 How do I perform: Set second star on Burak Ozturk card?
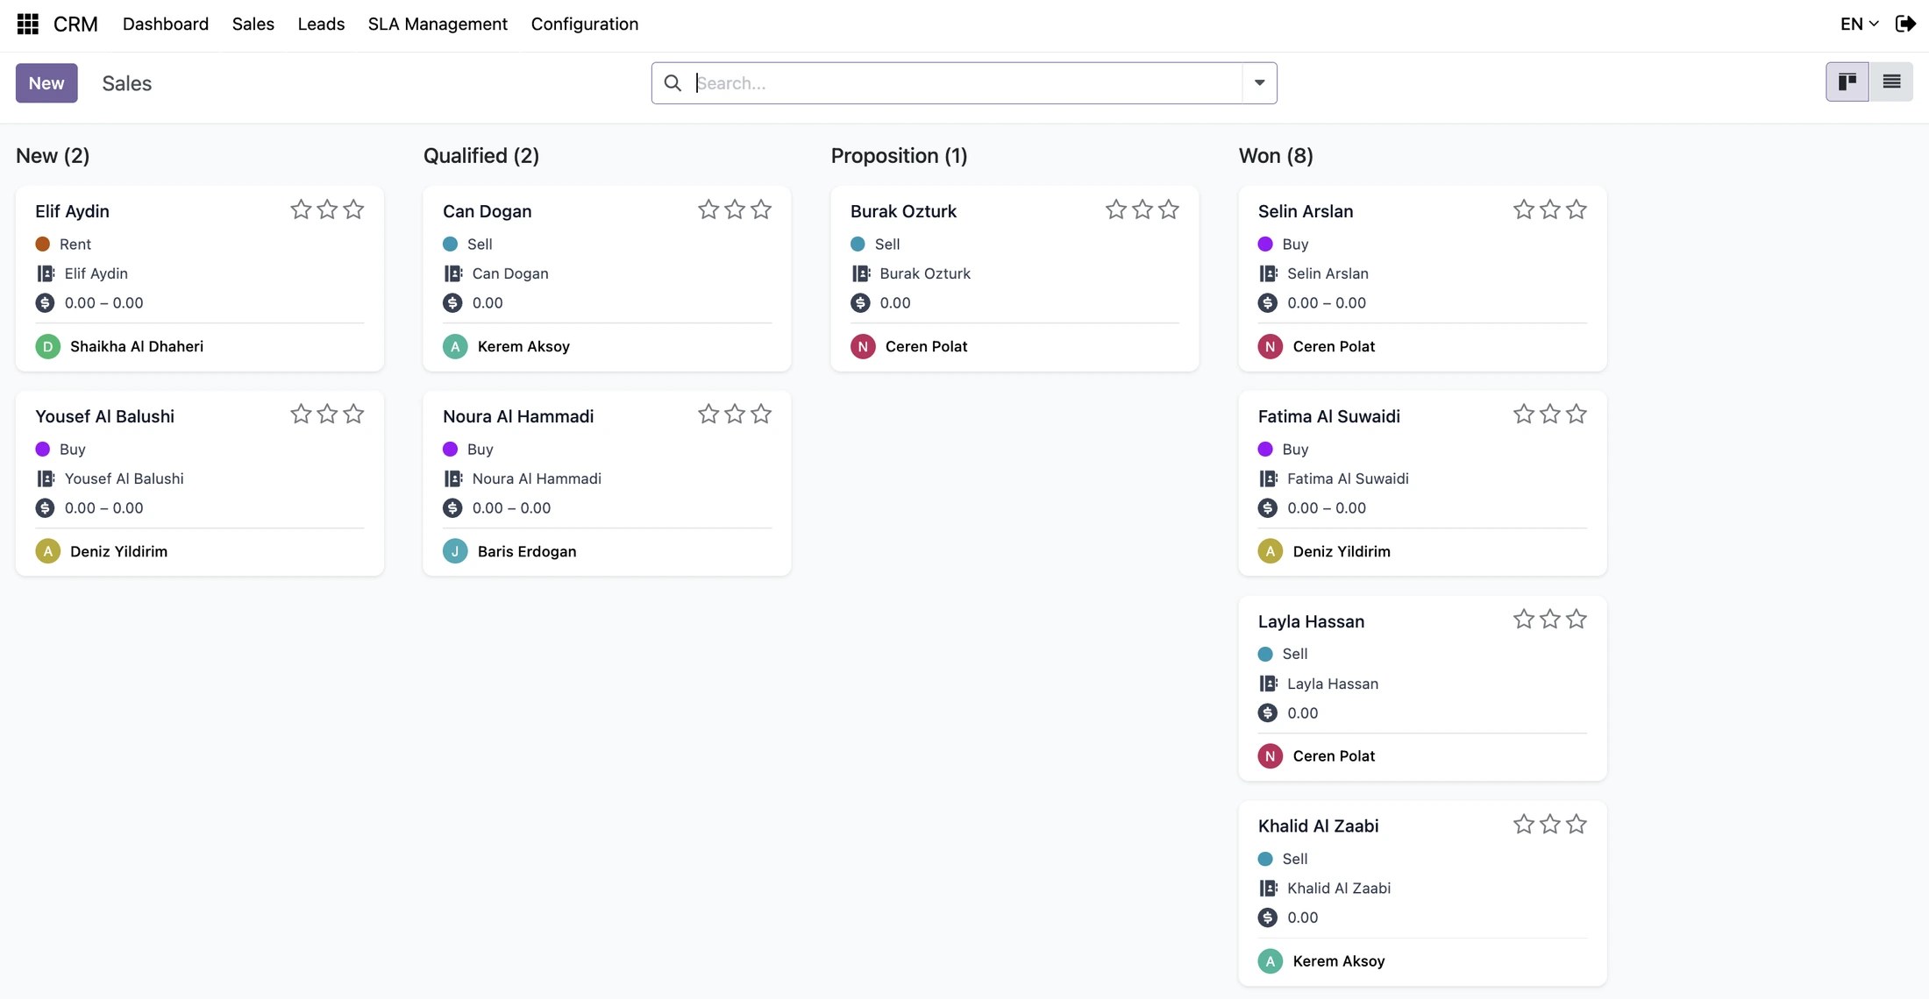(x=1142, y=209)
